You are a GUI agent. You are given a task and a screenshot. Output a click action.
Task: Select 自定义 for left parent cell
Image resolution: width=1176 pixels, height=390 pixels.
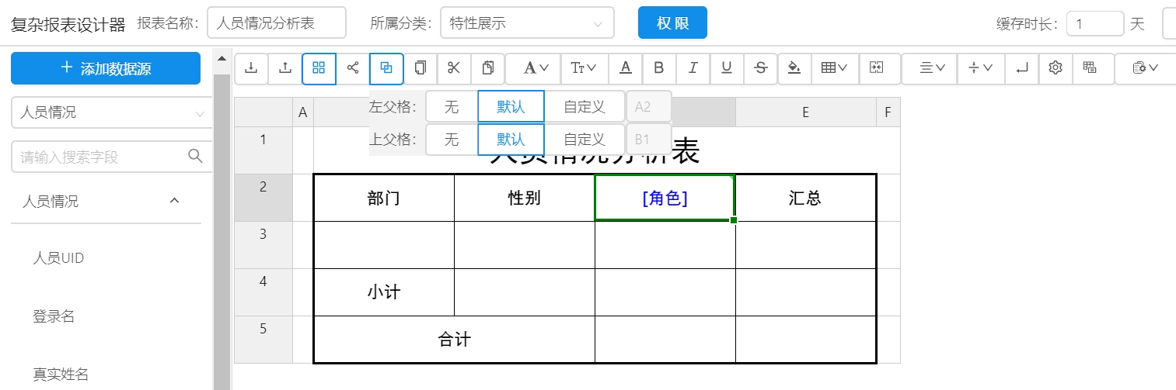pos(585,107)
